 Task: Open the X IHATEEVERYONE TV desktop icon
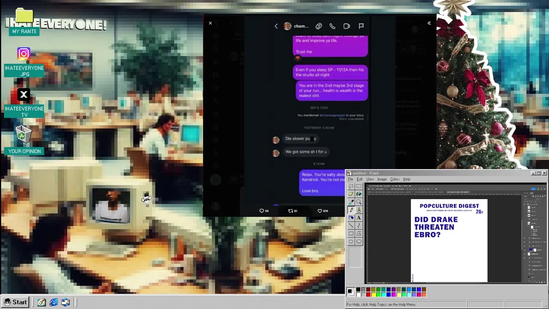tap(24, 103)
